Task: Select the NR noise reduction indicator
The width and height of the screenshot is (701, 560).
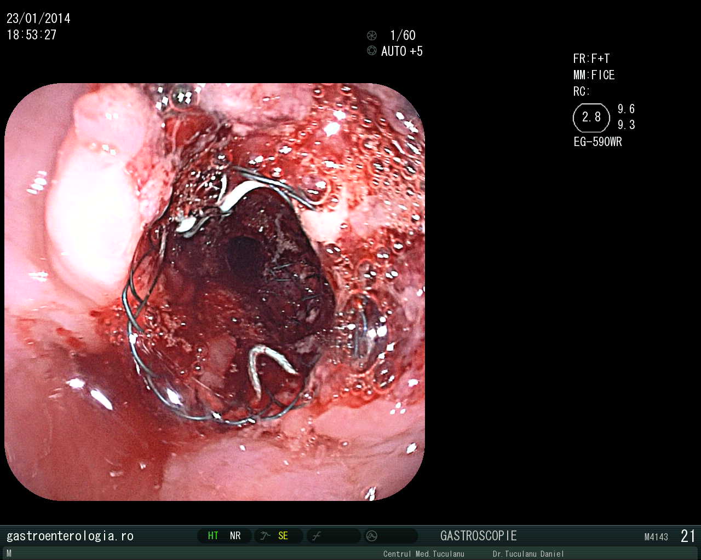Action: coord(235,536)
